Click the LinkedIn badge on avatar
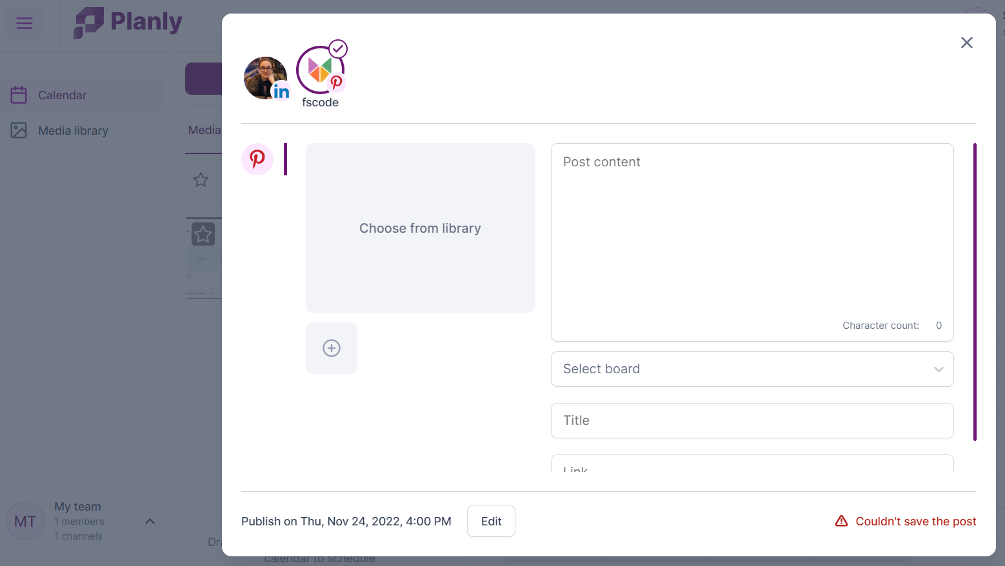Image resolution: width=1005 pixels, height=566 pixels. pos(281,92)
